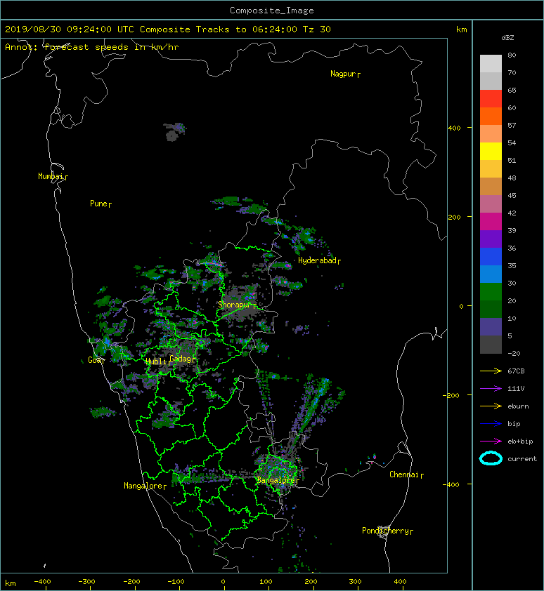Click the current legend label
The height and width of the screenshot is (591, 544).
(x=522, y=459)
